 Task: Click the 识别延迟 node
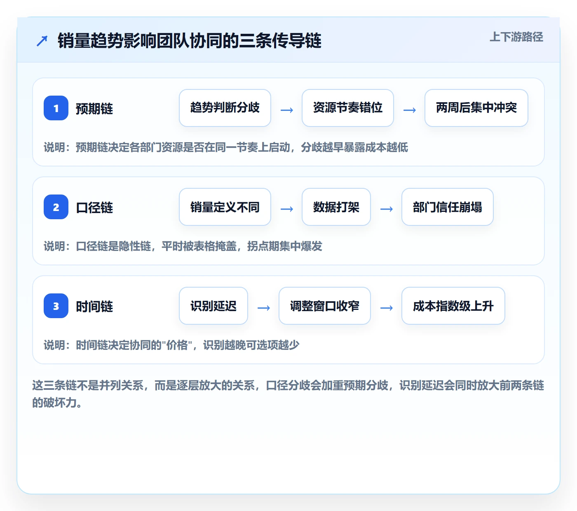[213, 306]
